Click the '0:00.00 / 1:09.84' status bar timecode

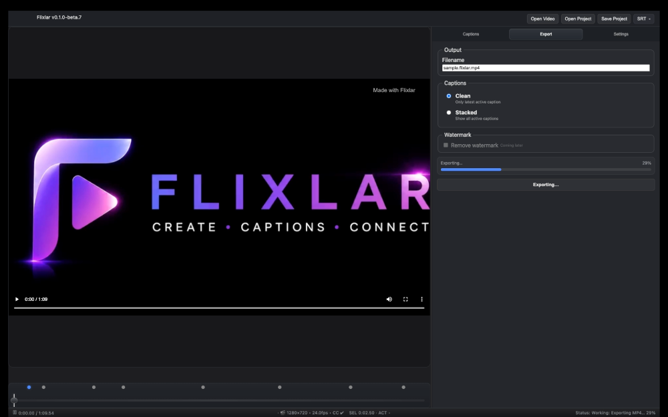pos(36,413)
